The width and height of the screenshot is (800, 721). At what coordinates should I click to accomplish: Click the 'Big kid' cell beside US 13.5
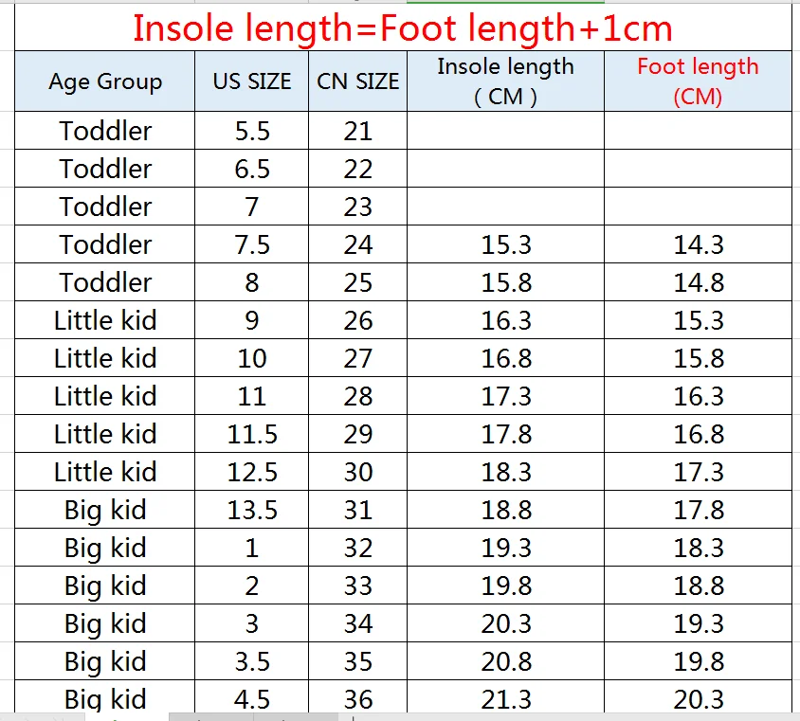point(105,510)
